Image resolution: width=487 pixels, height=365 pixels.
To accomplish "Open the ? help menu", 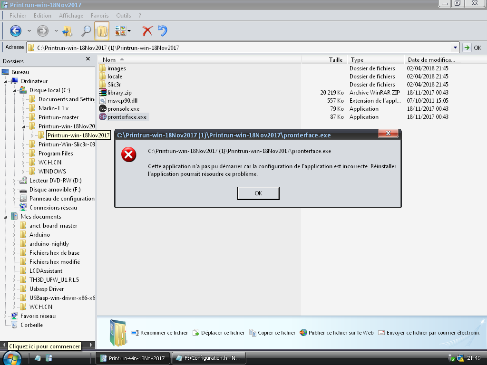I will click(140, 16).
